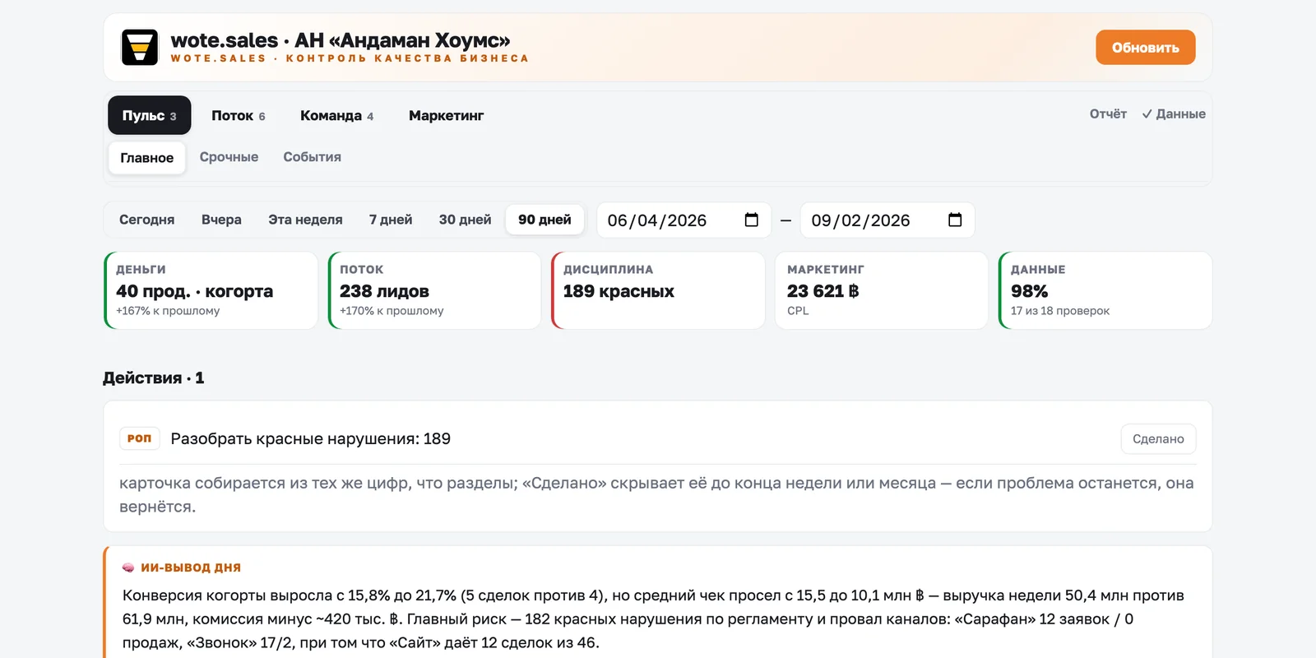
Task: Open calendar picker for 06/04/2026 date
Action: 751,220
